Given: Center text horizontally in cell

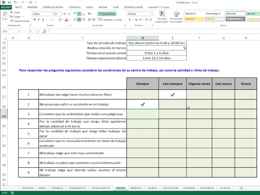Looking at the screenshot, I should coord(79,19).
